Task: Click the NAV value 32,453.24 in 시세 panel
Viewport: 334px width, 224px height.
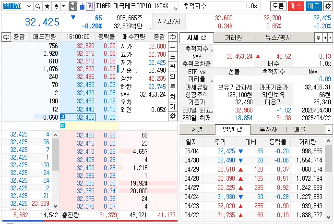Action: pyautogui.click(x=239, y=56)
